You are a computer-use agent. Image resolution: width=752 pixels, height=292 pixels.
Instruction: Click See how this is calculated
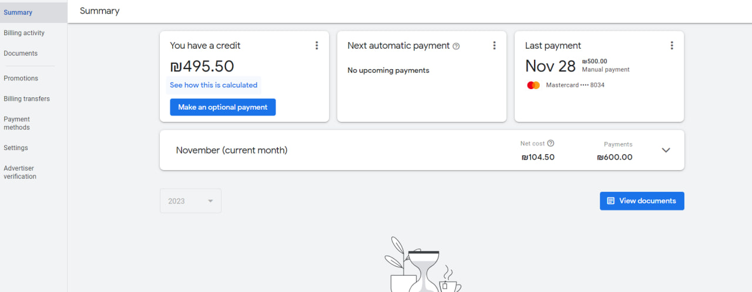click(213, 85)
